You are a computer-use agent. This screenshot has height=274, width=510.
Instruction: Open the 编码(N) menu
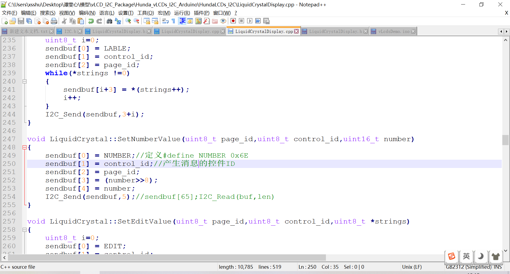coord(87,13)
